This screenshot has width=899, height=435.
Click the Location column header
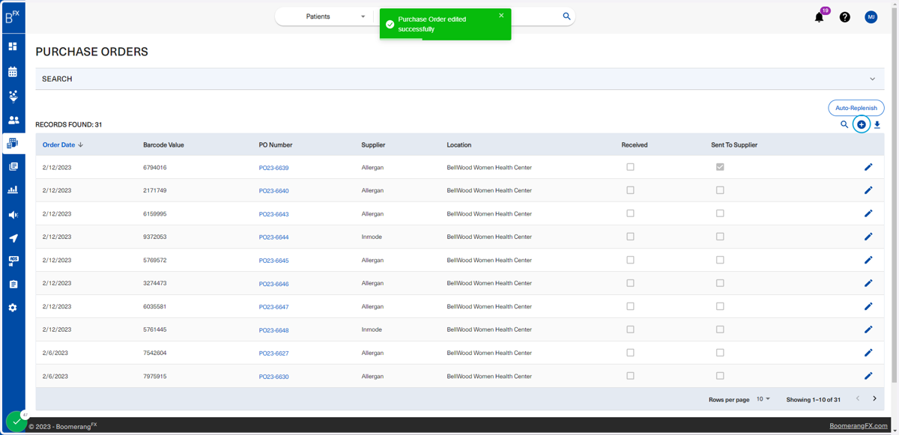459,145
